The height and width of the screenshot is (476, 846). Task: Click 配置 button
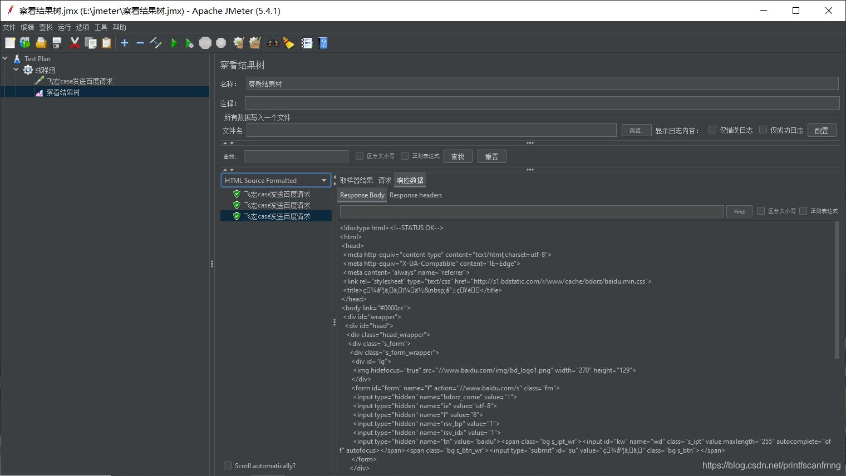[822, 130]
